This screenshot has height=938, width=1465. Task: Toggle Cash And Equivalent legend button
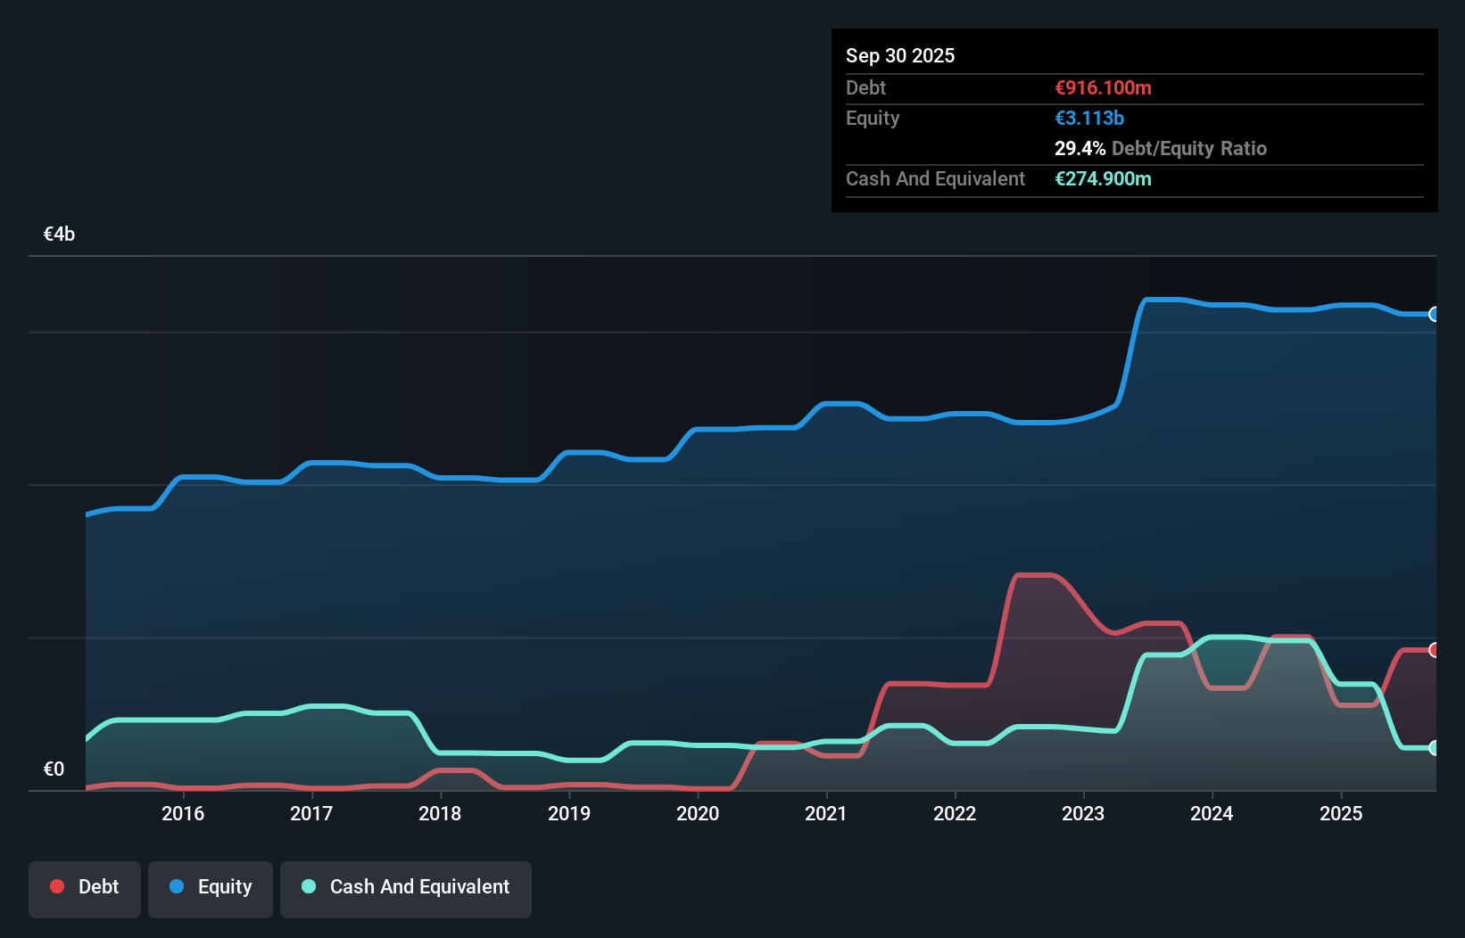pos(406,889)
